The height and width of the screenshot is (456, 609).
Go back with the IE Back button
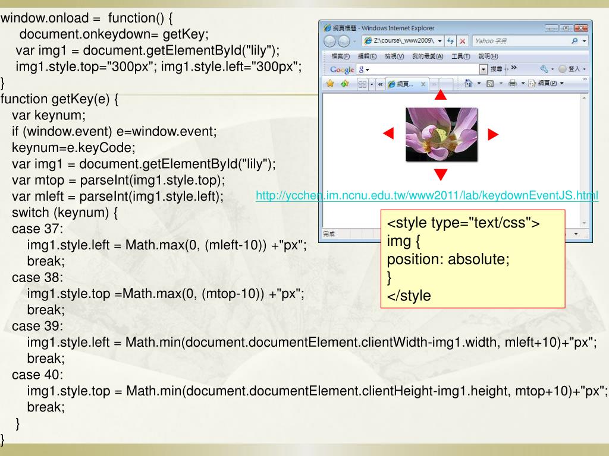[329, 41]
